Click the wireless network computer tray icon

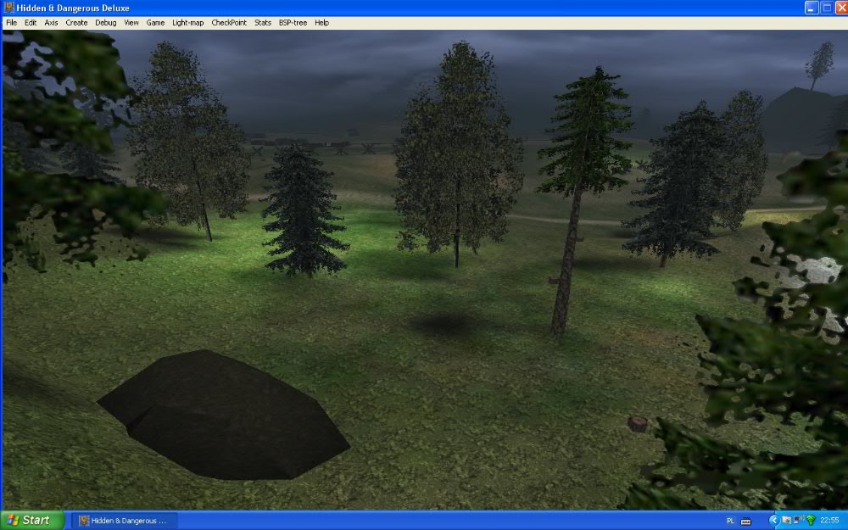(799, 520)
